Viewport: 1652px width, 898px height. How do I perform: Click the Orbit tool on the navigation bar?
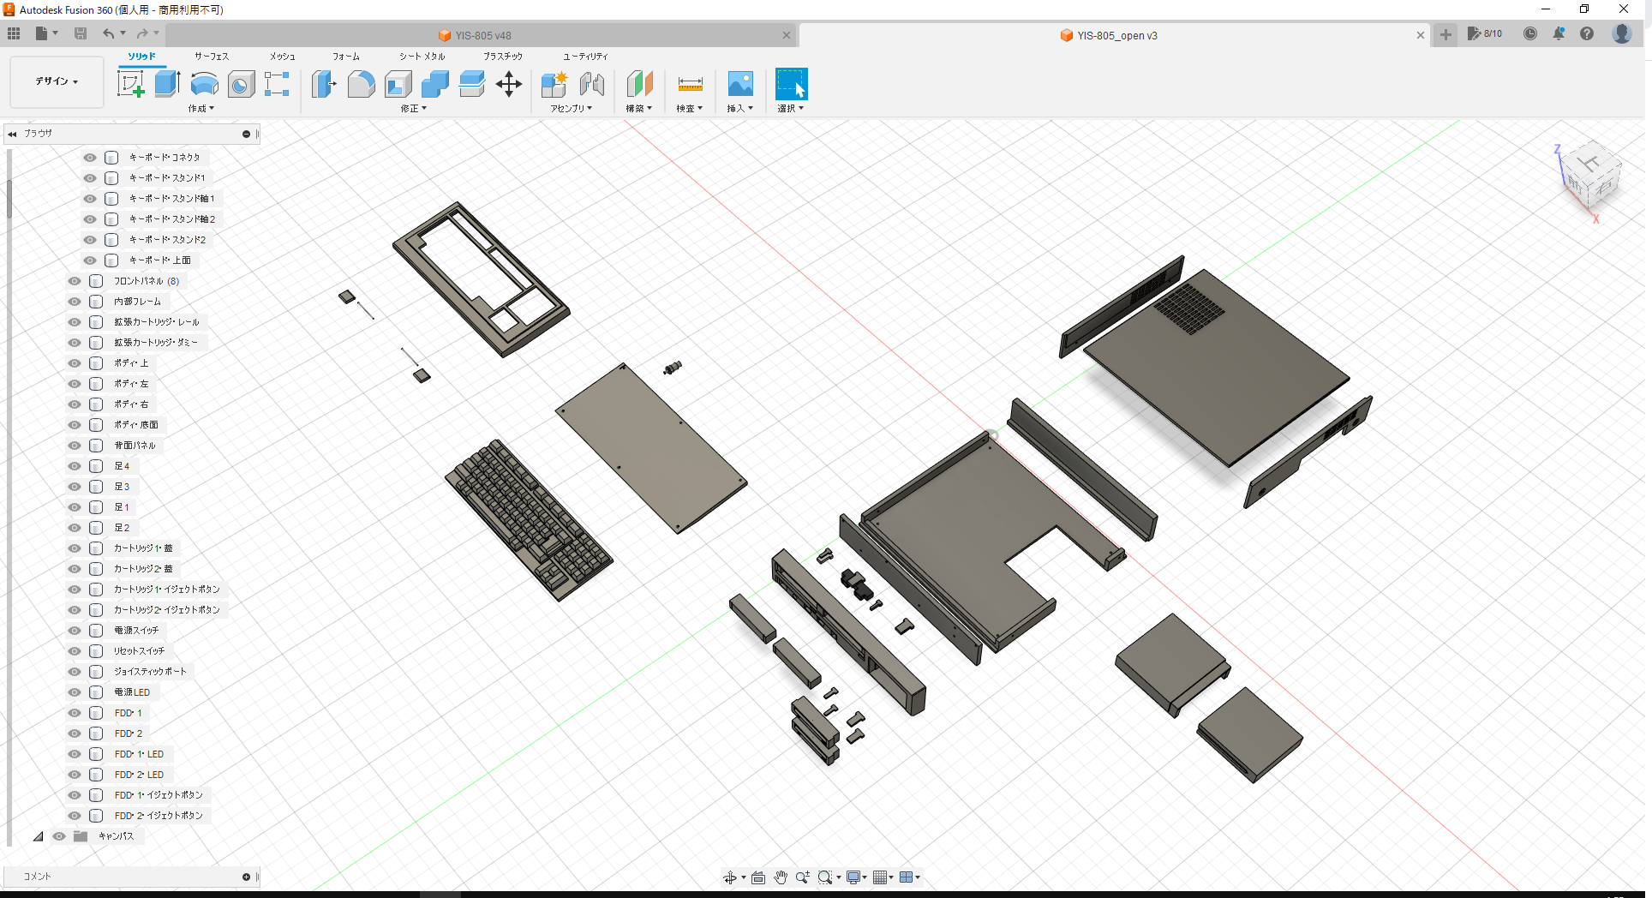(731, 877)
